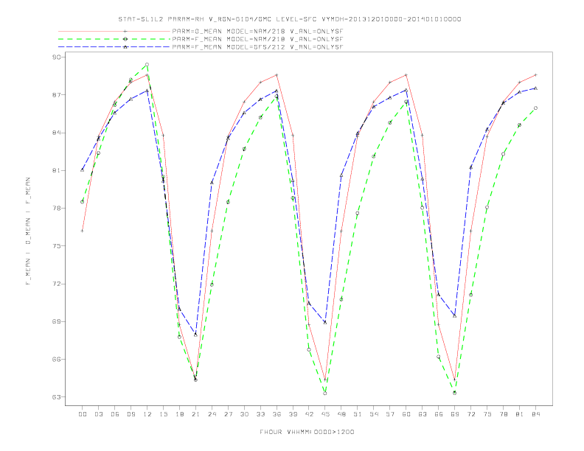Click x-axis tick label 78
The image size is (584, 451).
coord(504,414)
